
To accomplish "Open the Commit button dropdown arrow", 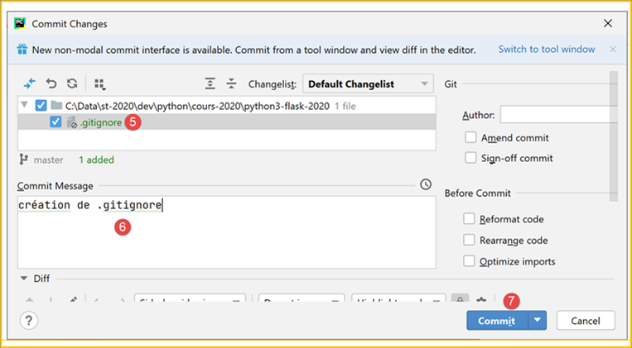I will (538, 321).
